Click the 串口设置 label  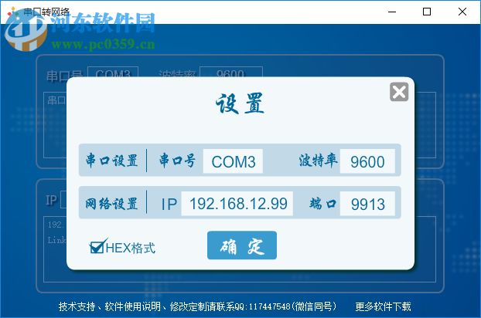click(111, 161)
